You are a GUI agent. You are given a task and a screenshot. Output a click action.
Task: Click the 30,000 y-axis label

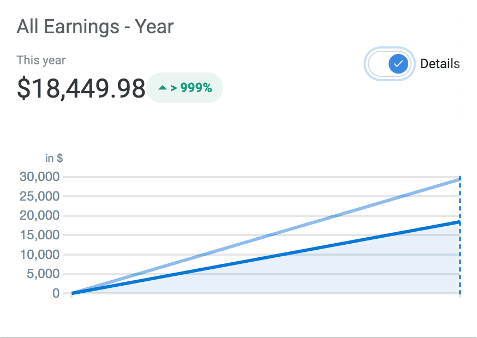[x=39, y=177]
